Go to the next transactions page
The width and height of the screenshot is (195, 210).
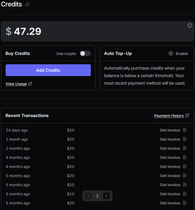(x=106, y=196)
